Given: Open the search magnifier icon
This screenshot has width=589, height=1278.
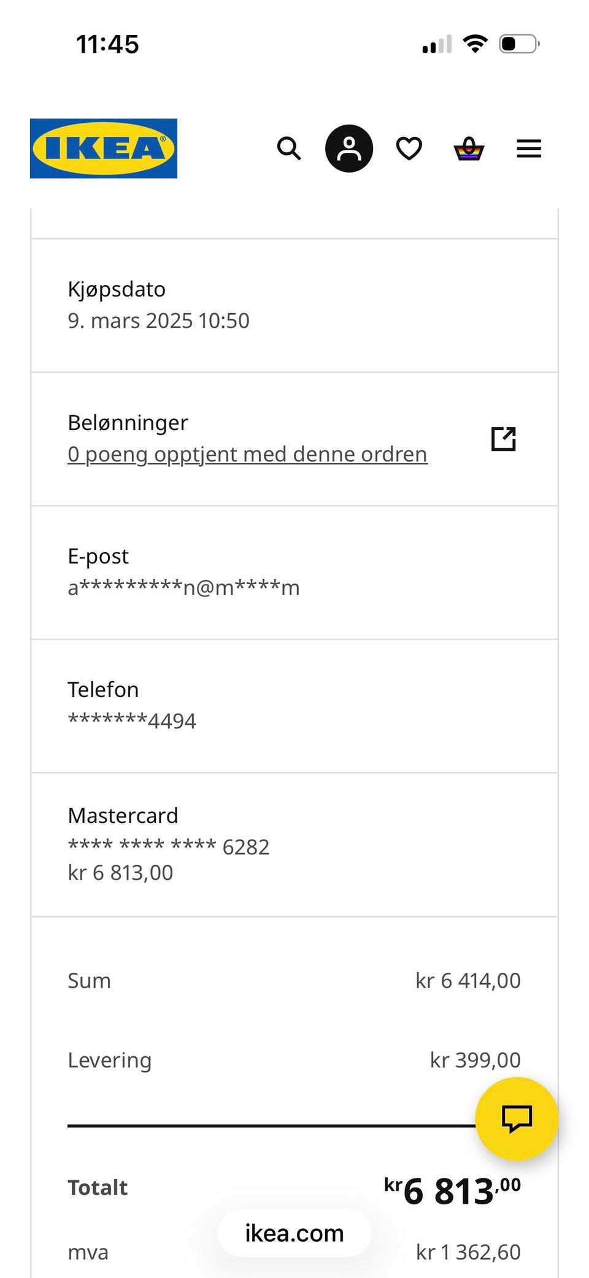Looking at the screenshot, I should 288,149.
